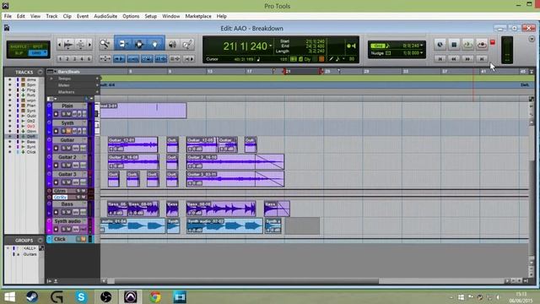Click the horizontal zoom waveform icon

68,45
